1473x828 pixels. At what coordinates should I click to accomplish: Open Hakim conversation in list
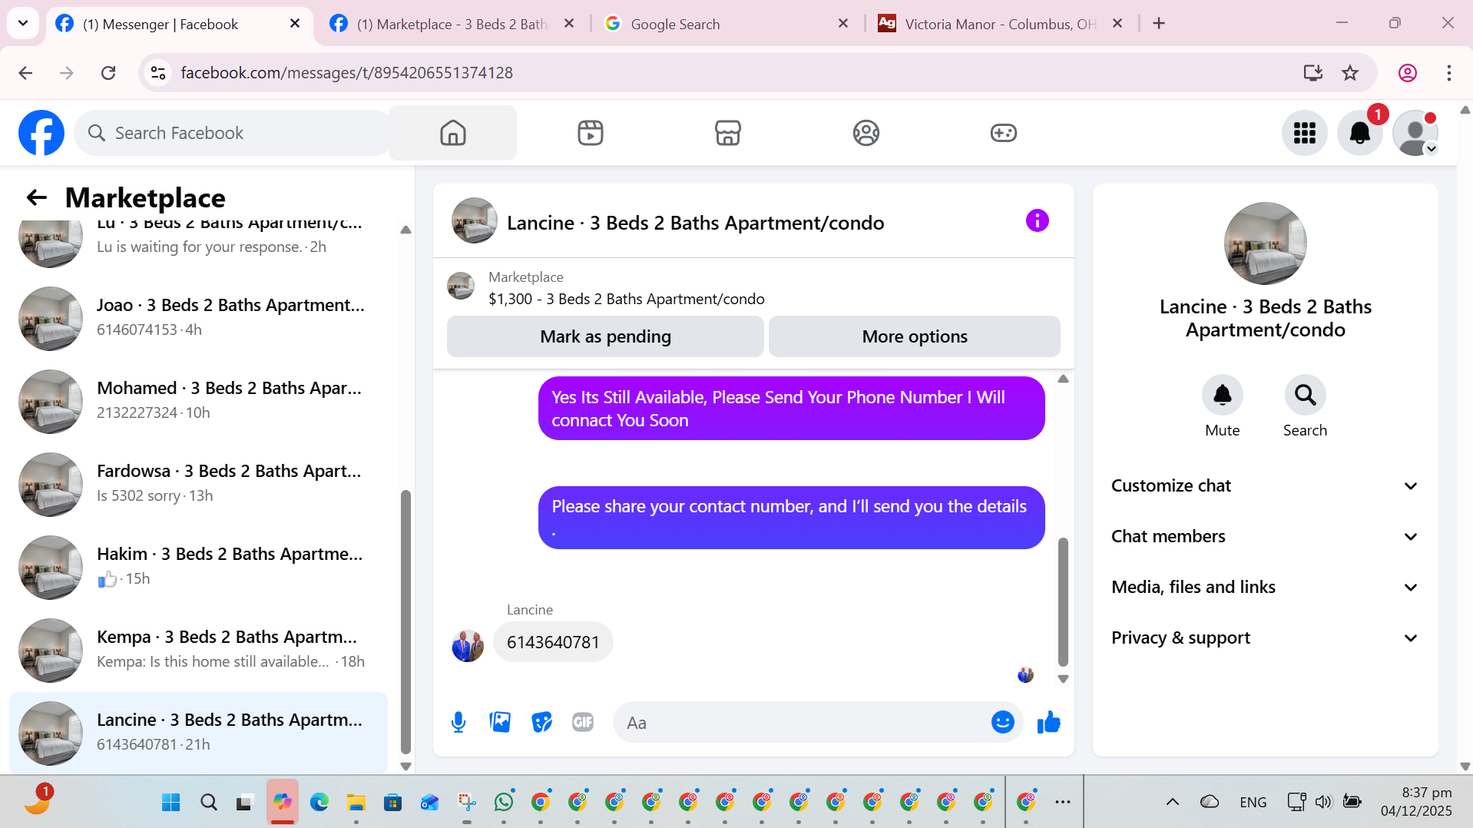(200, 566)
